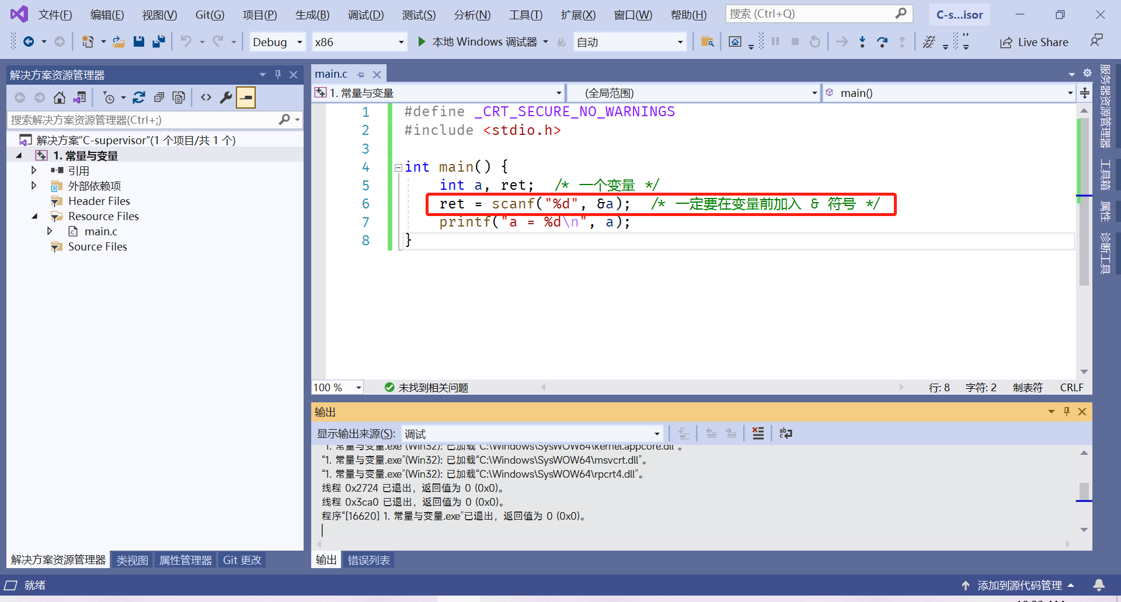Toggle word wrap in the Output panel

point(786,433)
